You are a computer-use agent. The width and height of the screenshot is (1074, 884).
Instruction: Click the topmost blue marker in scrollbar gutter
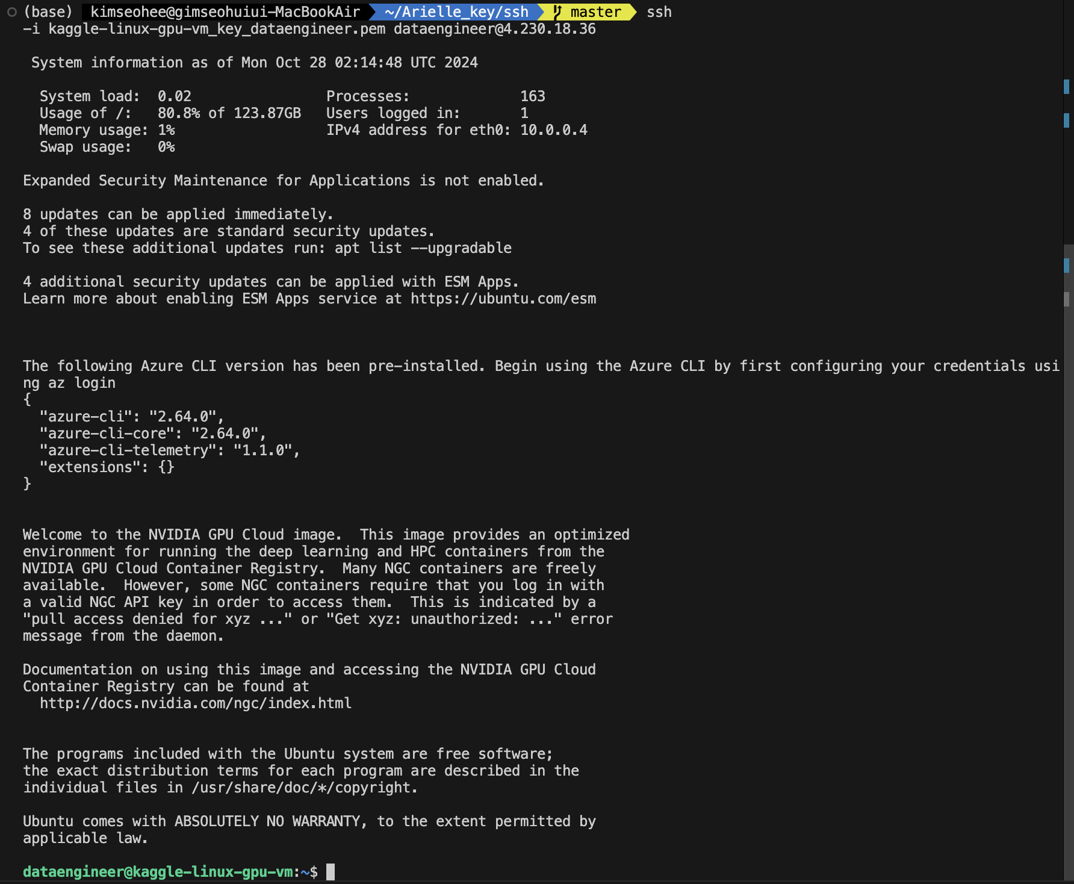coord(1066,87)
